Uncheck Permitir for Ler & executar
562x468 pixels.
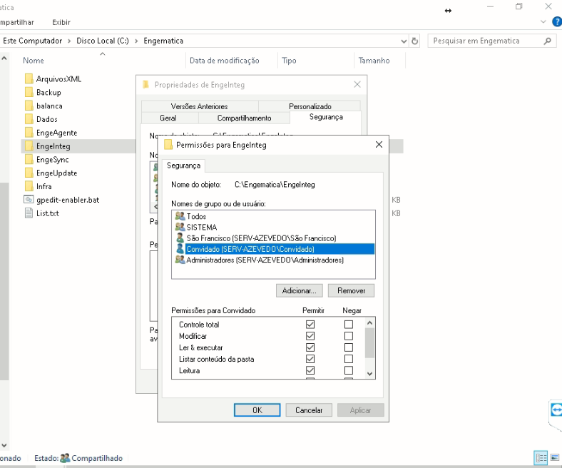[x=310, y=347]
